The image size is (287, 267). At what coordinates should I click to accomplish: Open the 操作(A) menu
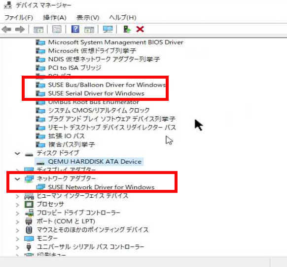[x=55, y=18]
